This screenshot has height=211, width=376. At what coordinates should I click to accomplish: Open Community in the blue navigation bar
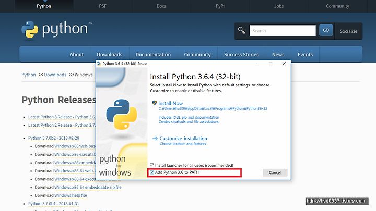(197, 55)
